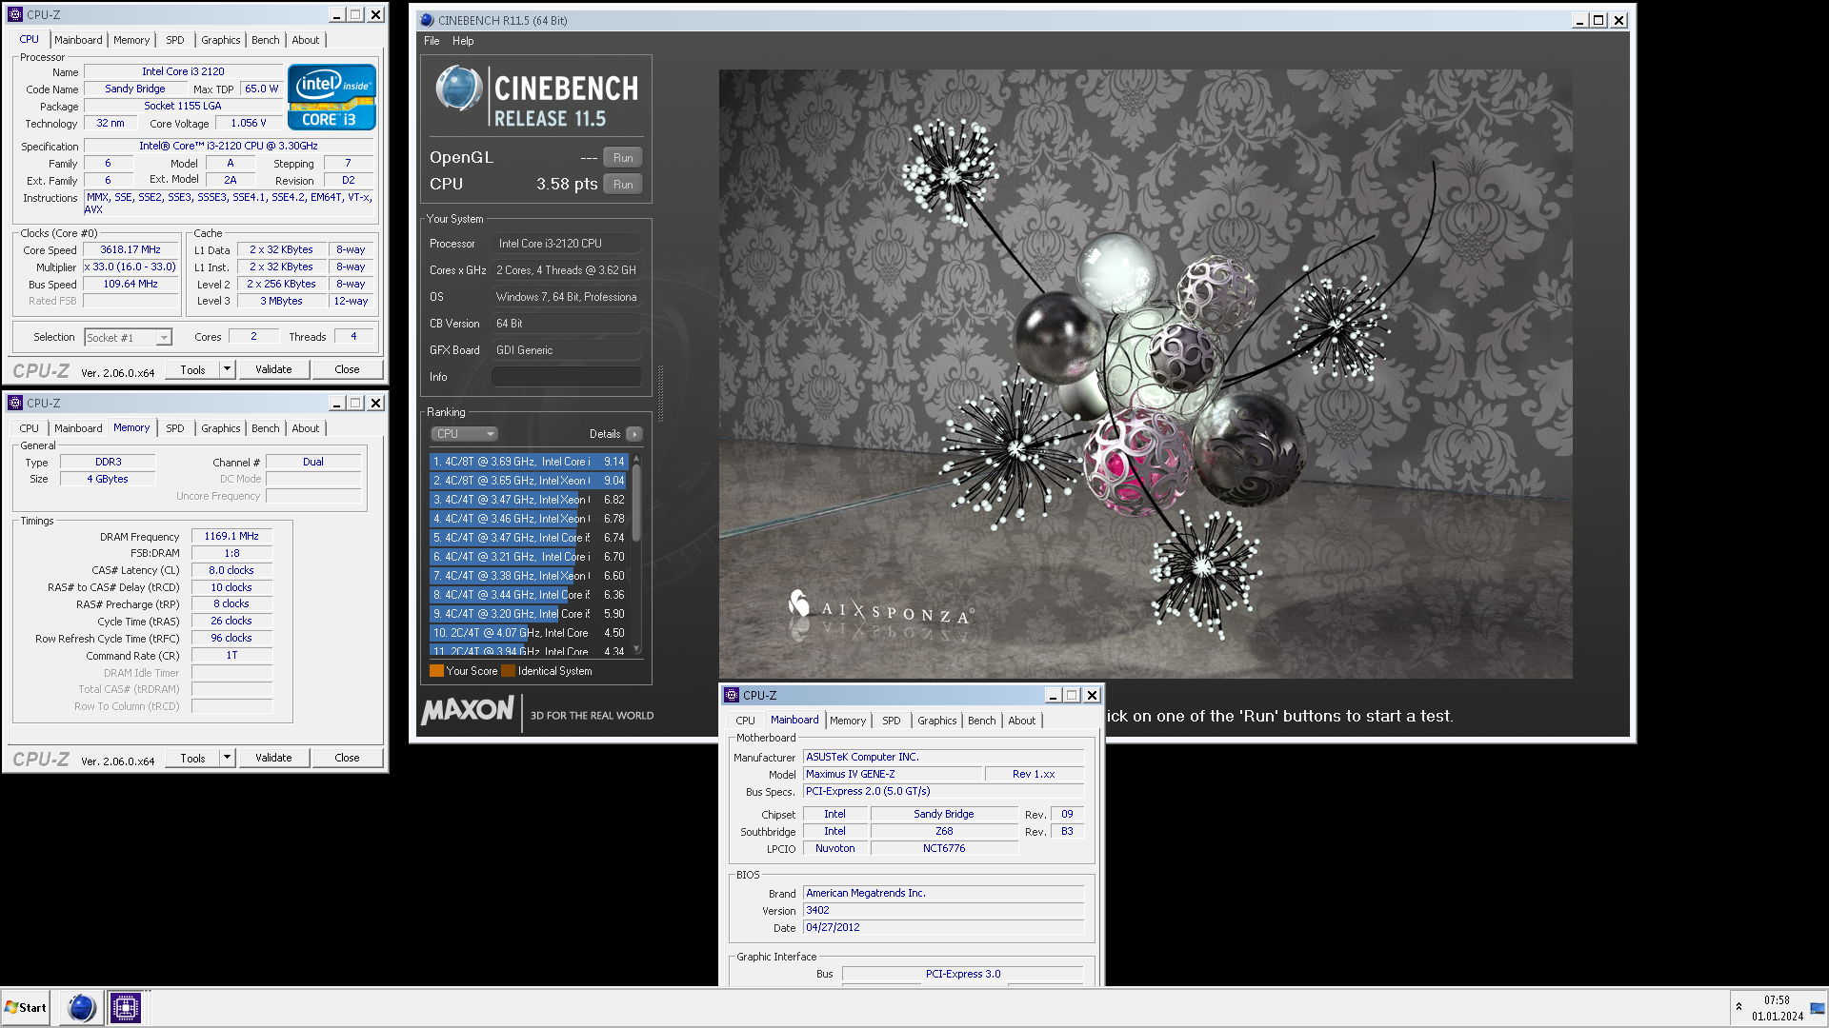Click CAS# Latency value 8.0 clocks
This screenshot has height=1028, width=1829.
point(231,570)
